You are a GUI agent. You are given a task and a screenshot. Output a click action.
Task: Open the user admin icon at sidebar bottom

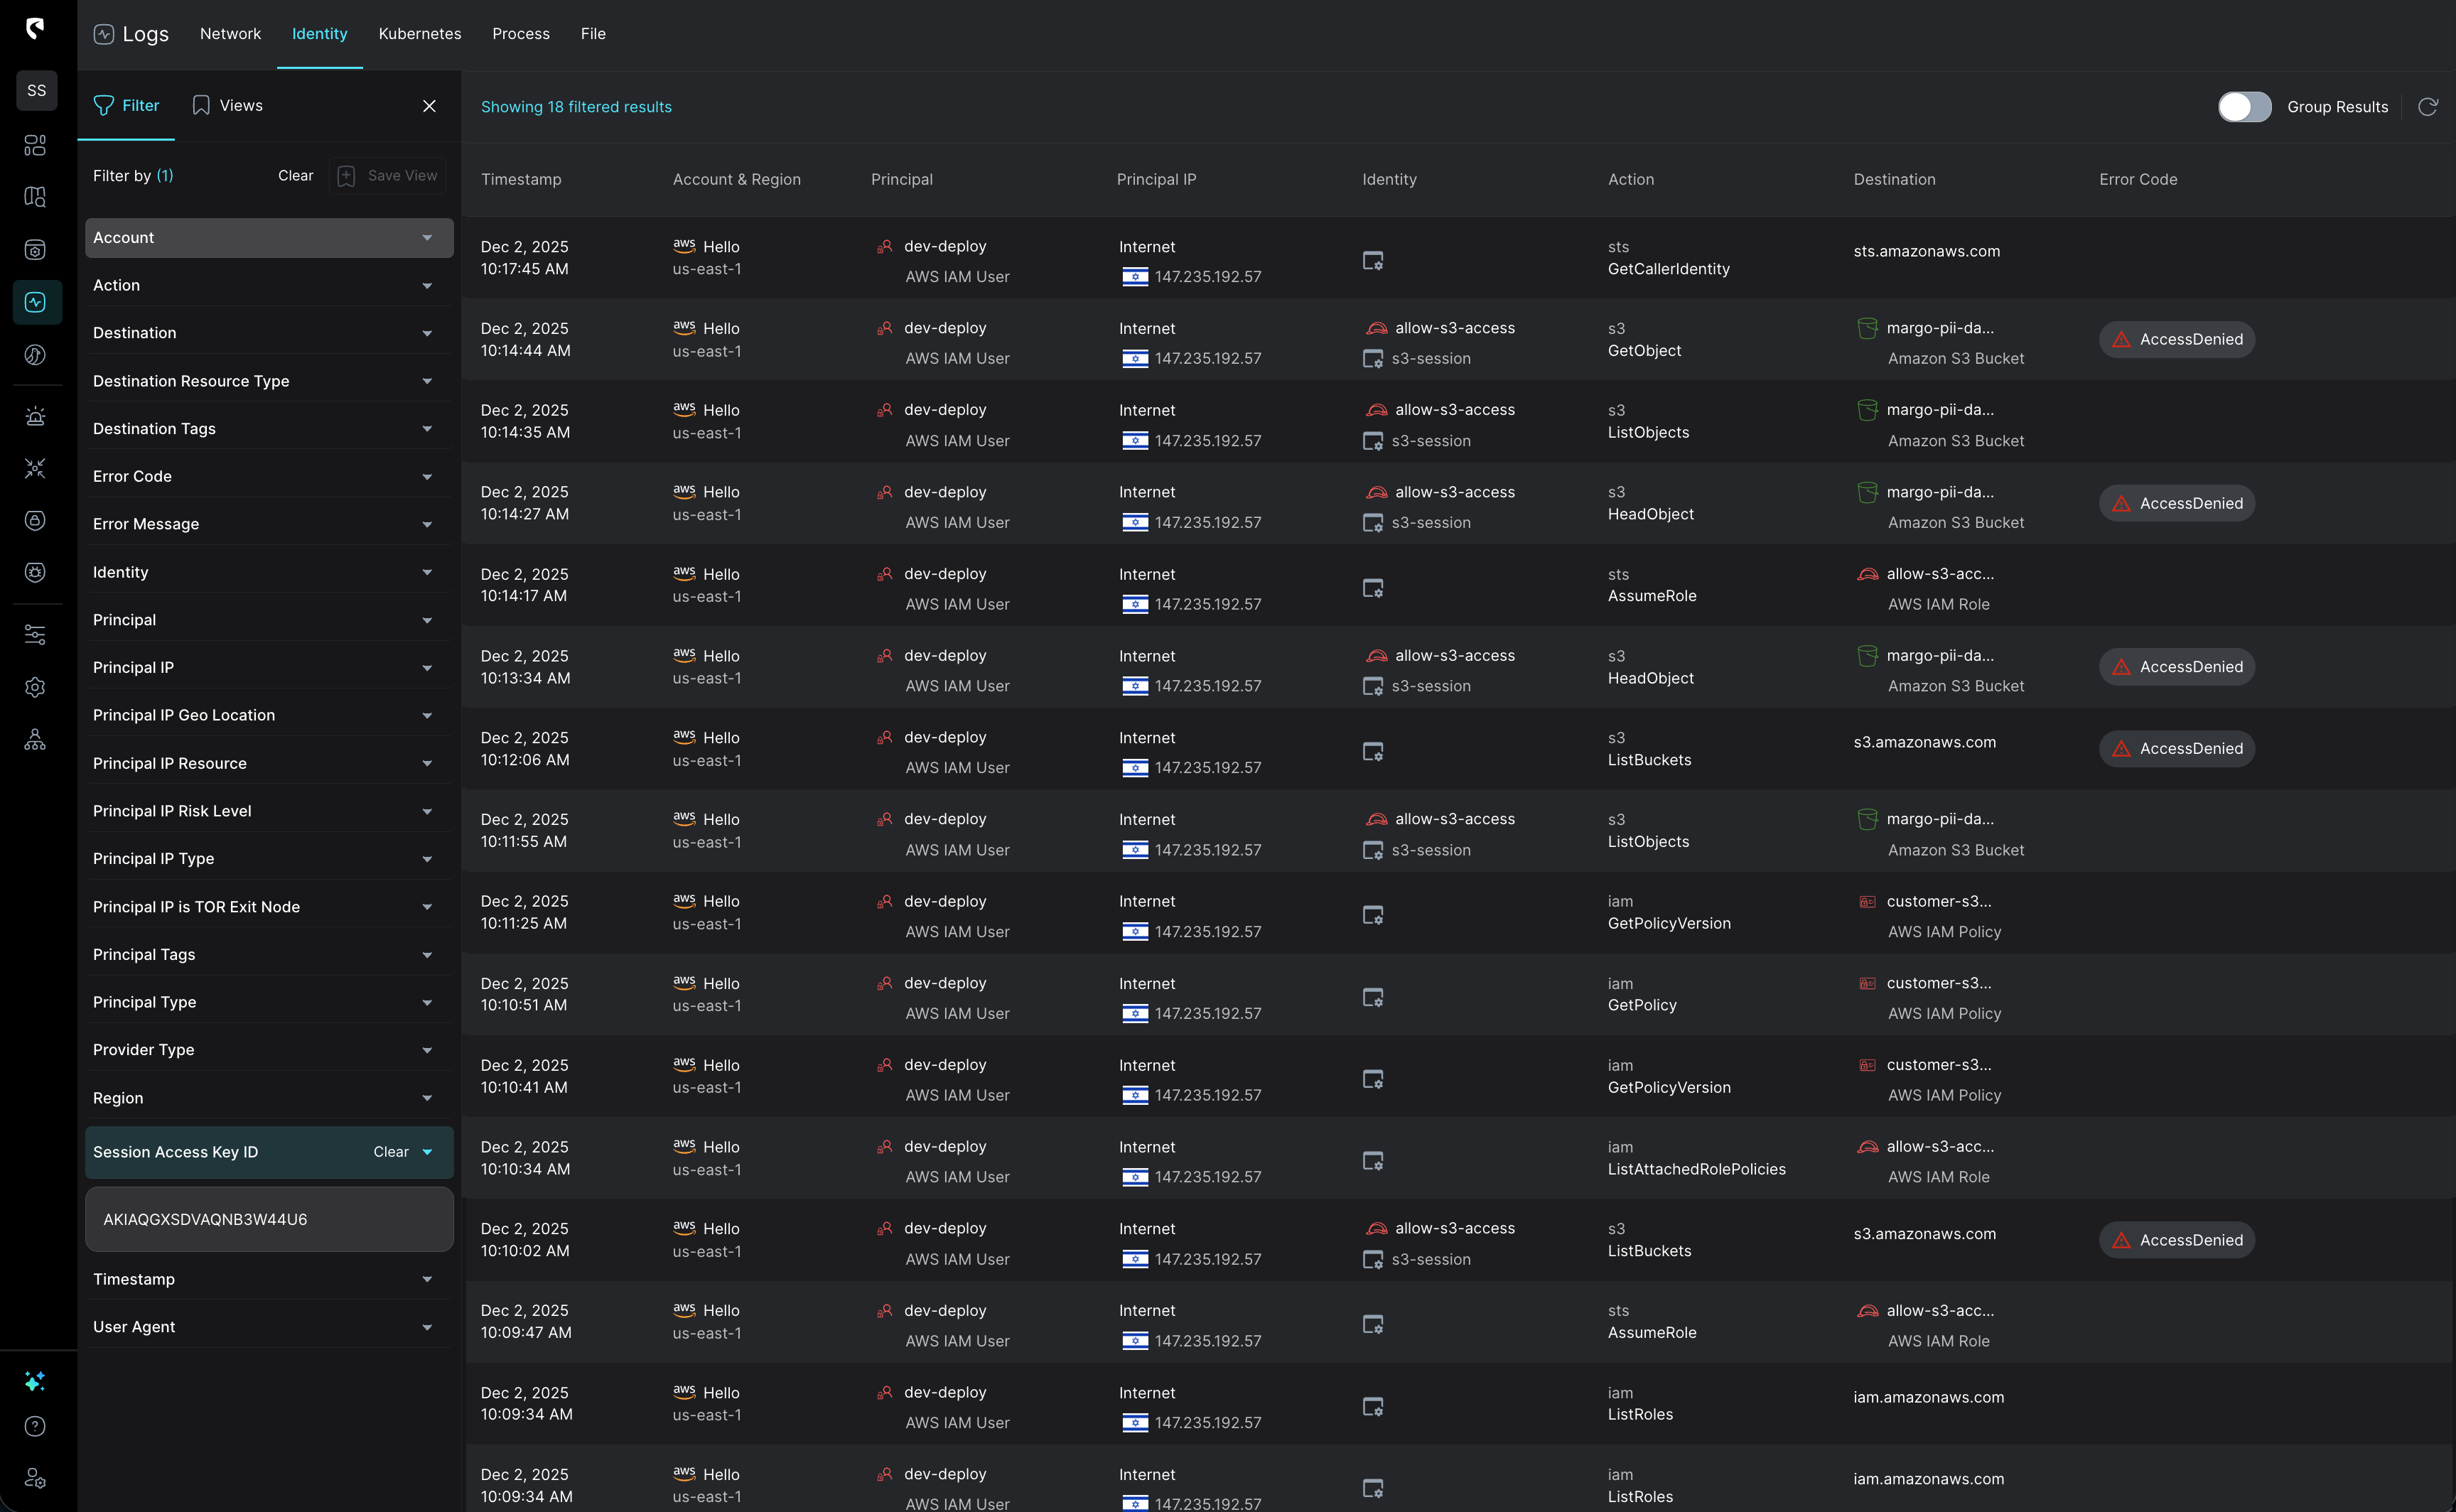[35, 1478]
